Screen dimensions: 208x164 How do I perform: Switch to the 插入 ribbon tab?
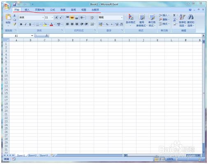[x=27, y=10]
